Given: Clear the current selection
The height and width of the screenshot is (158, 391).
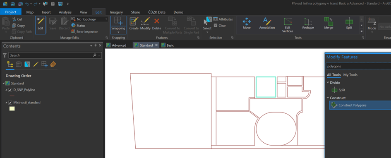Looking at the screenshot, I should [220, 25].
